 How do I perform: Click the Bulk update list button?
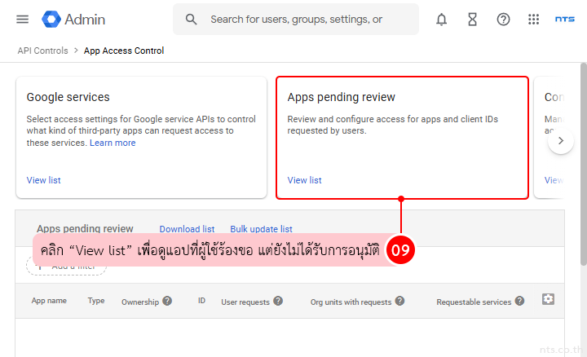click(261, 229)
